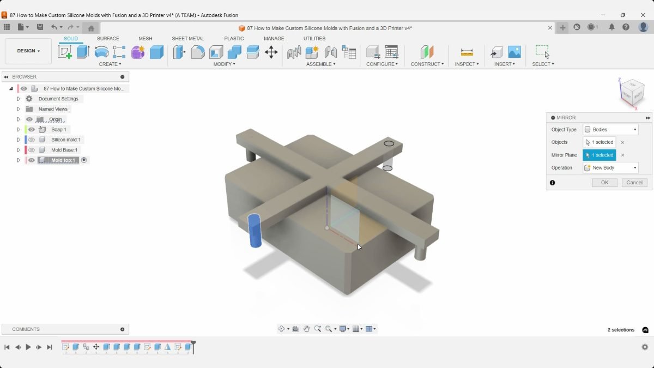Screen dimensions: 654x368
Task: Select the Measure tool
Action: click(x=467, y=52)
